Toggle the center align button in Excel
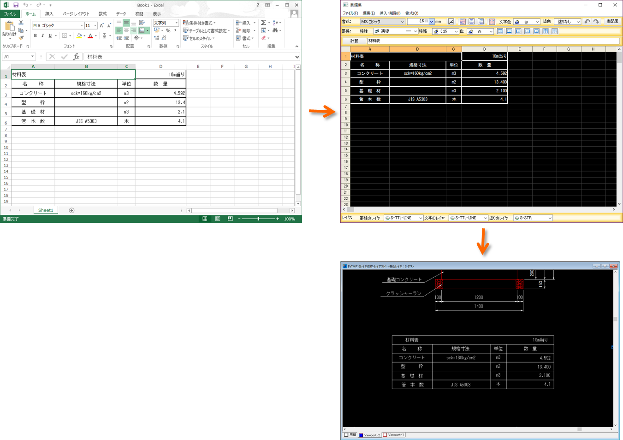 click(126, 30)
